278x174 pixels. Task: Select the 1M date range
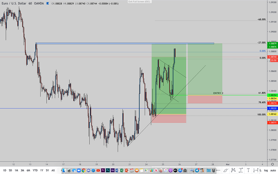(x=16, y=170)
